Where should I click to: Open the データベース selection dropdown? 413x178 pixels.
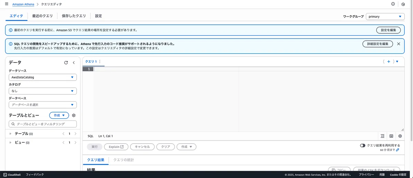tap(43, 105)
